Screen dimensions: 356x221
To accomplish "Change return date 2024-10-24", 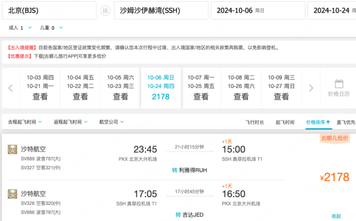I will pos(332,11).
